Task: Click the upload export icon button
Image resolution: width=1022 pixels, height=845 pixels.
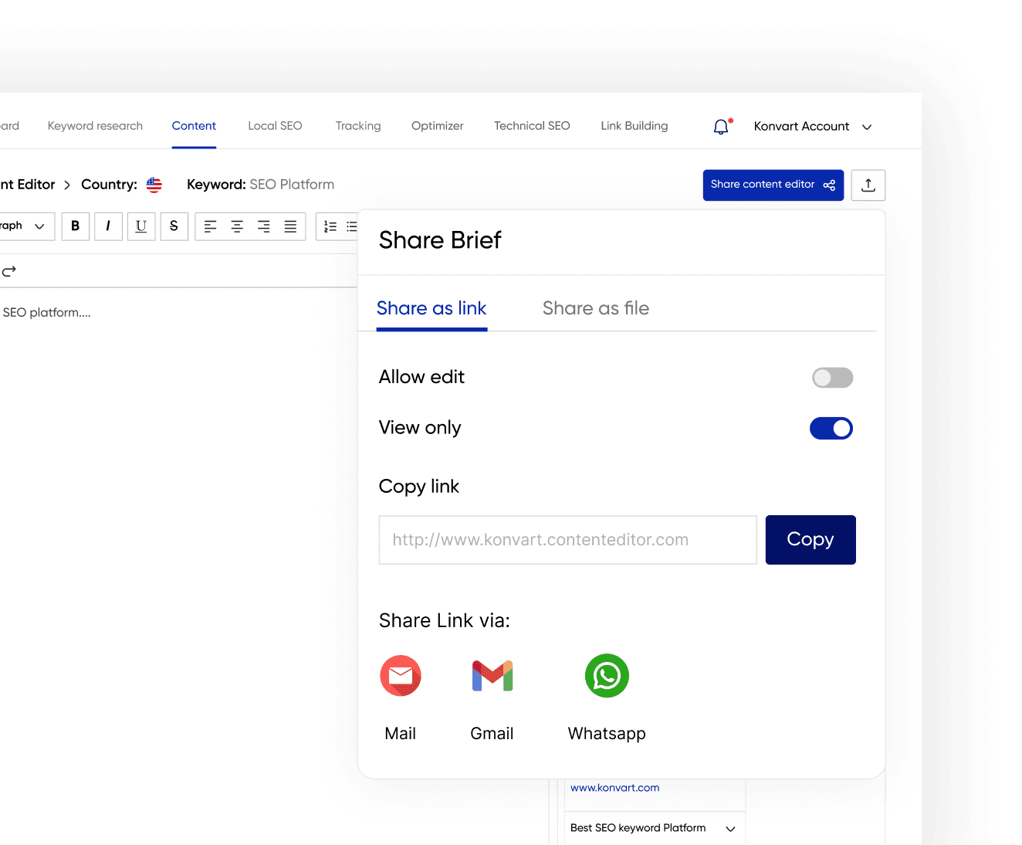Action: [x=868, y=185]
